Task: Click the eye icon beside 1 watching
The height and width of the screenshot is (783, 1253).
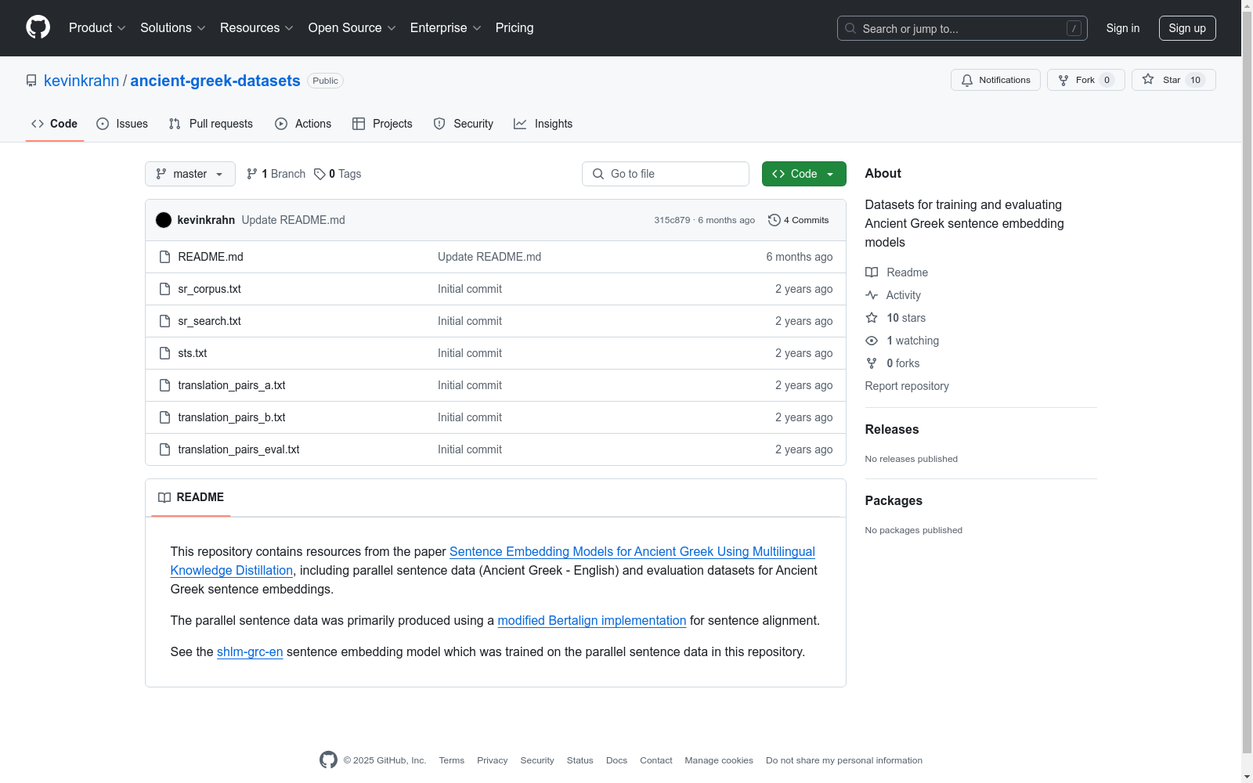Action: [x=872, y=341]
